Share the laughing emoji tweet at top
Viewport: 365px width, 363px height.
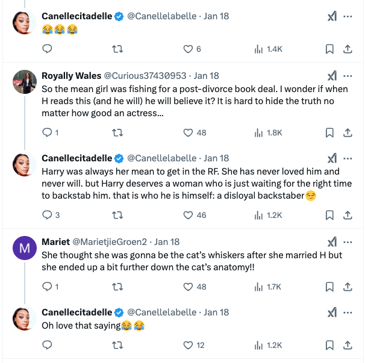click(348, 49)
